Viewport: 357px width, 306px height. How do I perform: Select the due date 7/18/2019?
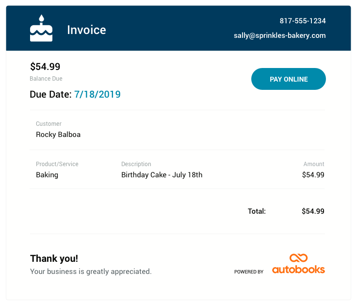pyautogui.click(x=97, y=94)
